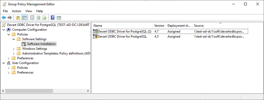Screen dimensions: 264x100
Task: Toggle the Show/Hide Console Tree icon
Action: tap(24, 17)
